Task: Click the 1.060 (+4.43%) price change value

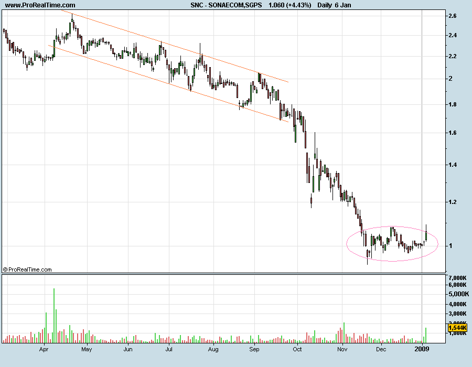Action: point(289,5)
